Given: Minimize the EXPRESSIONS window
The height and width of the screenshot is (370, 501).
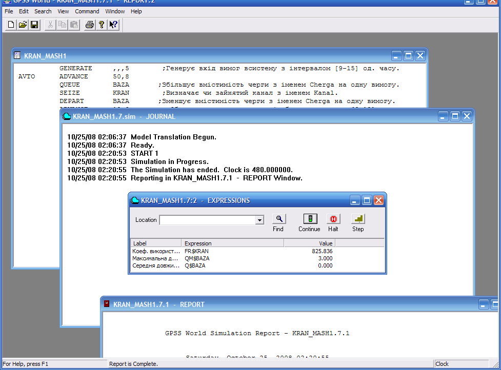Looking at the screenshot, I should pyautogui.click(x=354, y=200).
